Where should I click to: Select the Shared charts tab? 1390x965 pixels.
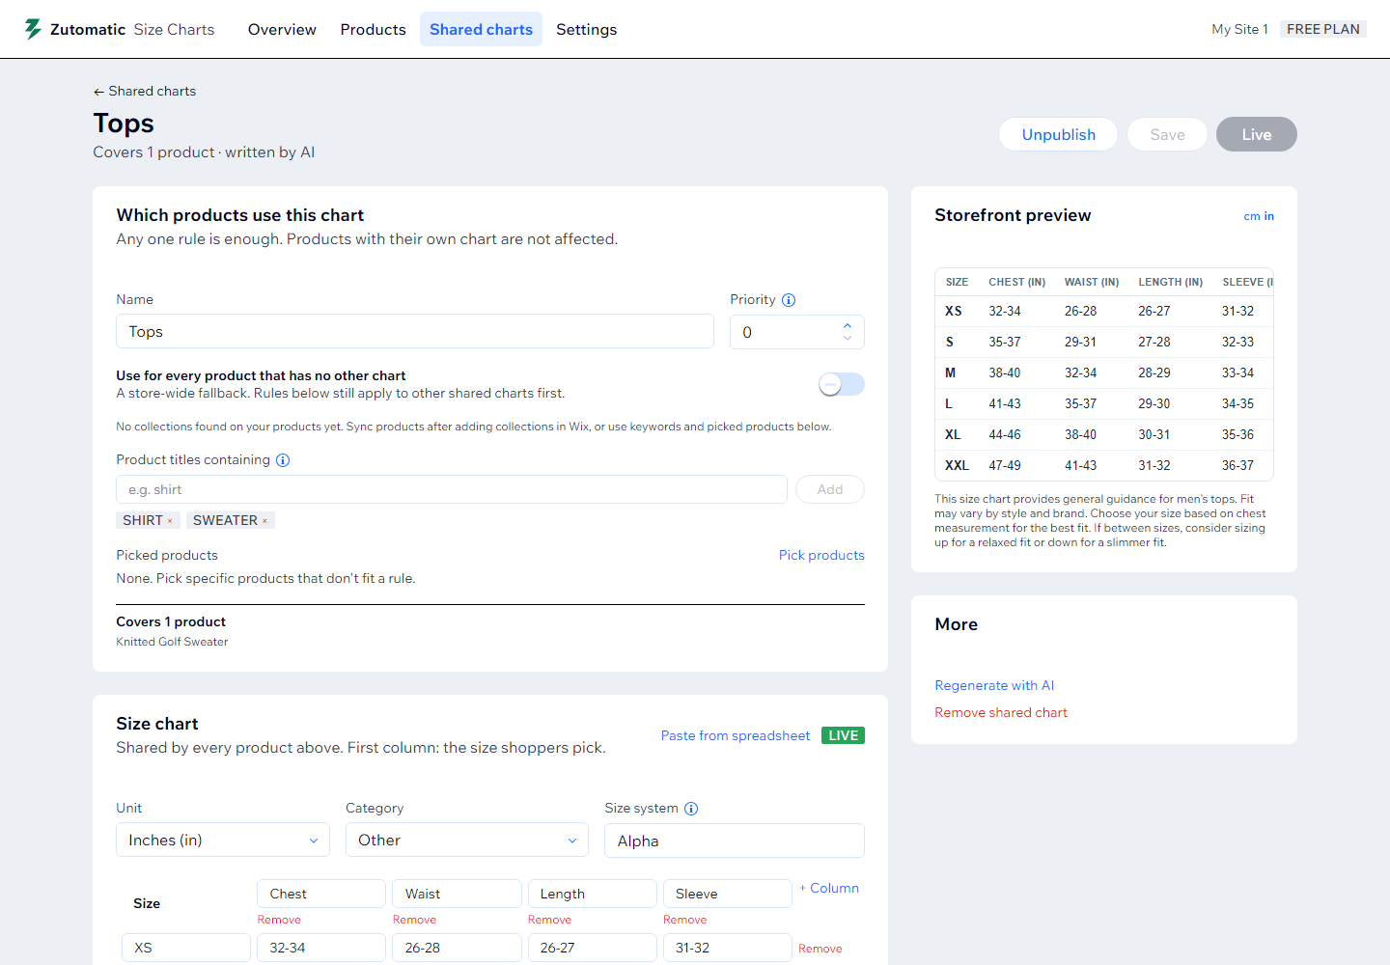click(x=481, y=29)
